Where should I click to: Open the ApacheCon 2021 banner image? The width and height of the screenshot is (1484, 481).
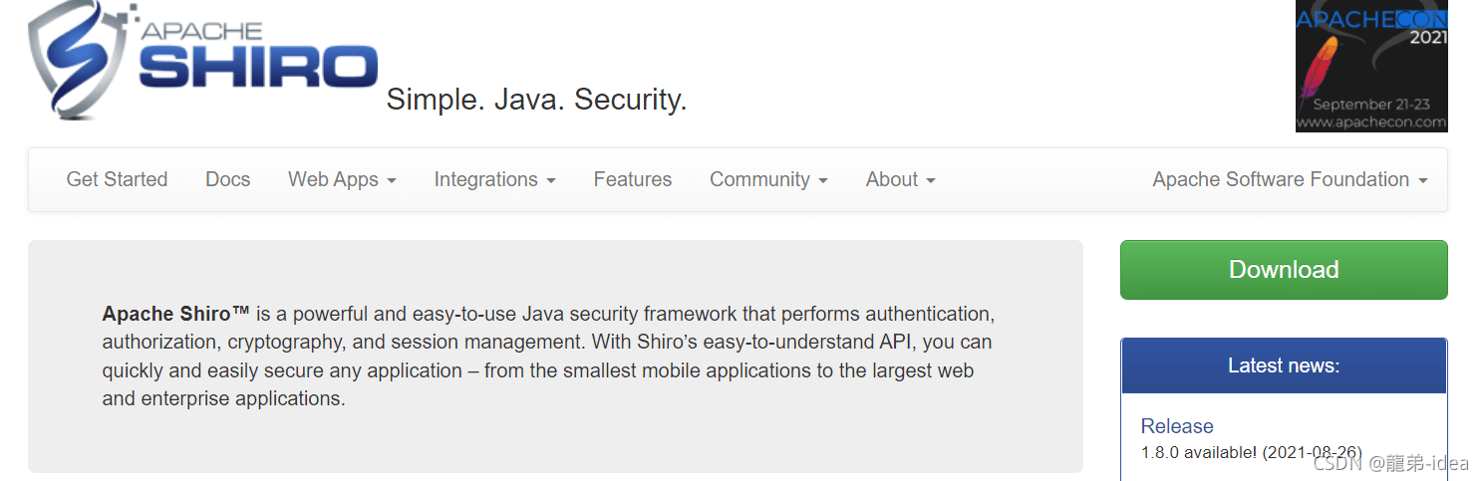pyautogui.click(x=1371, y=66)
